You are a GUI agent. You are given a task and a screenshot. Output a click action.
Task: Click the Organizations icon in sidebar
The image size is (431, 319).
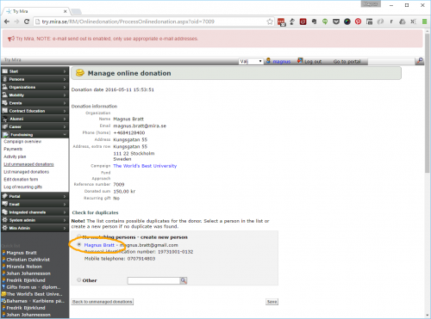5,87
